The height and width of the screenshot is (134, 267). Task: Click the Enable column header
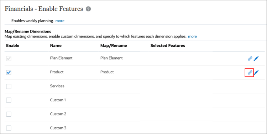[x=13, y=46]
